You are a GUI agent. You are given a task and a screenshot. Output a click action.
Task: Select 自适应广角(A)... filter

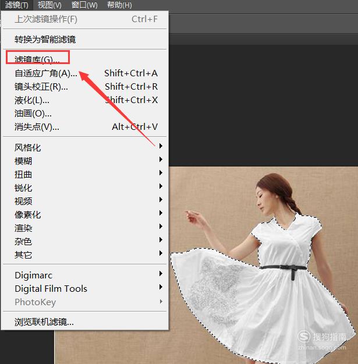[84, 73]
